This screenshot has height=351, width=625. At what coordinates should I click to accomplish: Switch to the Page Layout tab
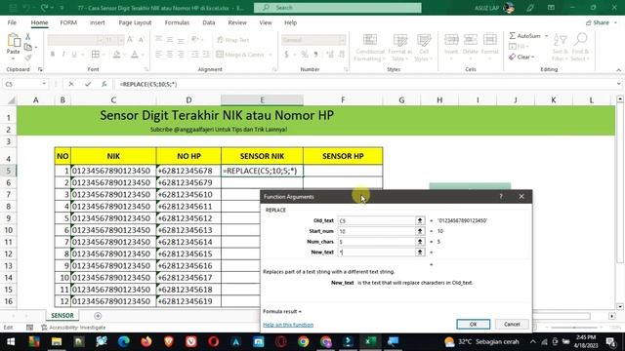[135, 22]
